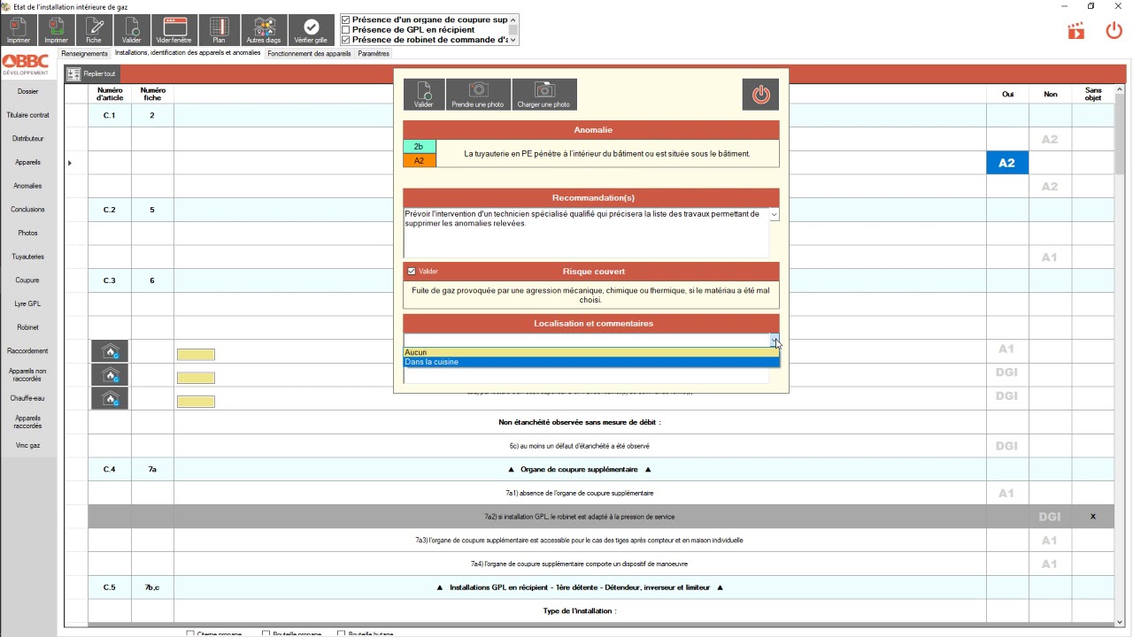This screenshot has height=637, width=1133.
Task: Click the orange A2 anomaly badge
Action: pos(419,160)
